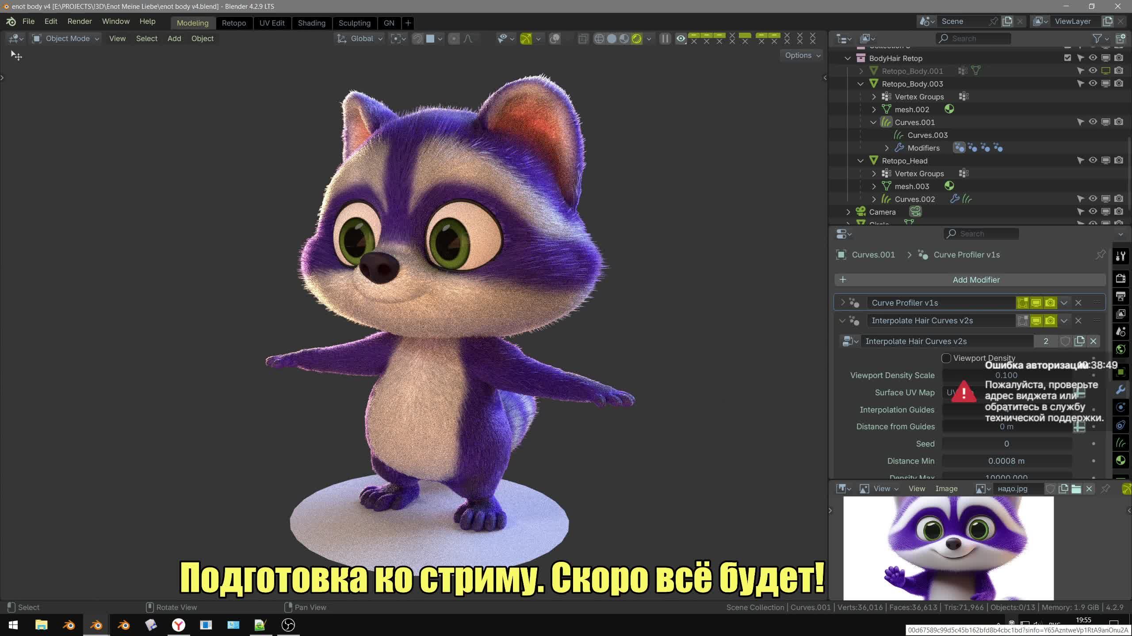This screenshot has height=636, width=1132.
Task: Click the Distance Min value field
Action: tap(1006, 461)
